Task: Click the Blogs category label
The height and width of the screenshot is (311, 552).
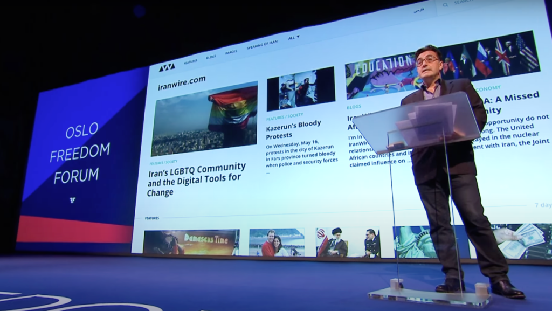Action: point(354,107)
